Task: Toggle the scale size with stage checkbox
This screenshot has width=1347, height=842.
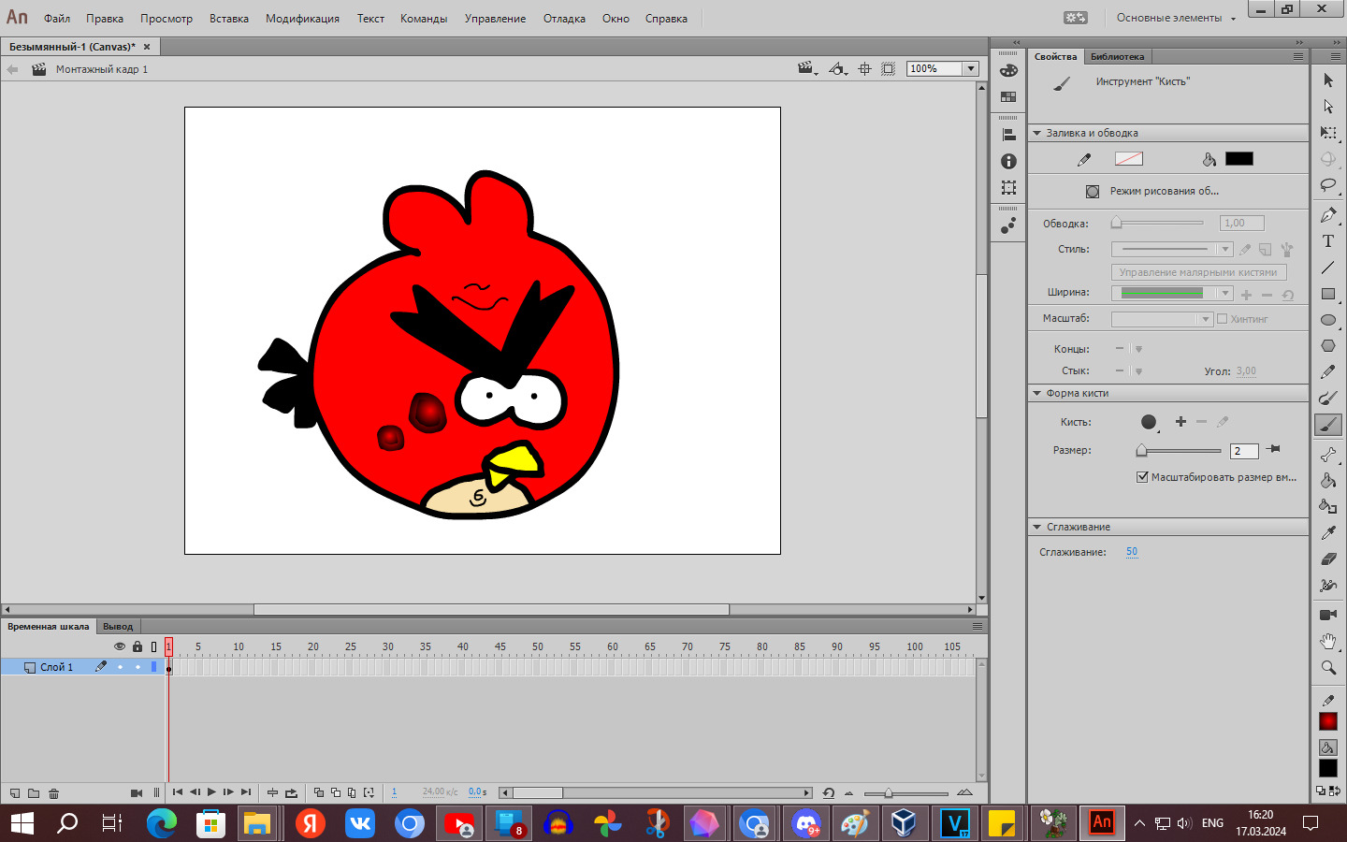Action: pyautogui.click(x=1142, y=477)
